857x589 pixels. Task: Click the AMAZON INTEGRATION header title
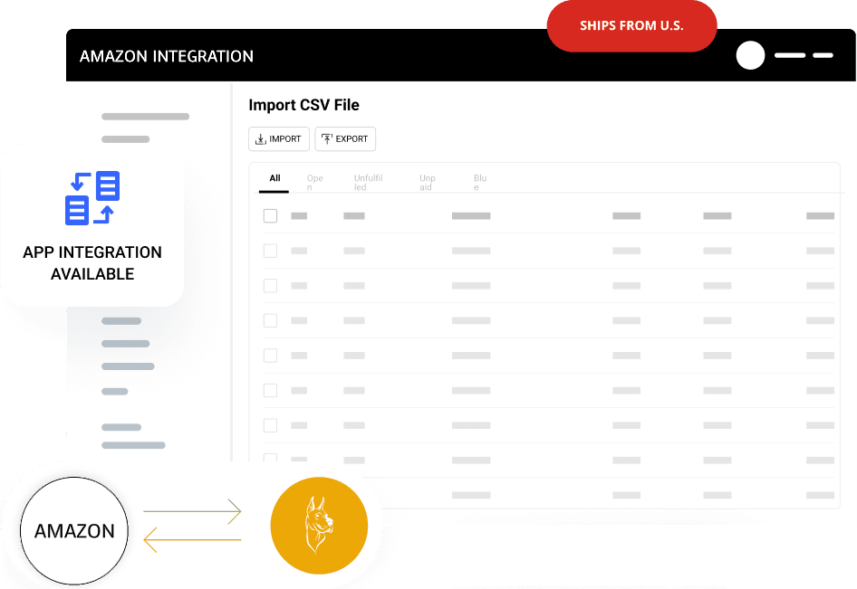(167, 56)
